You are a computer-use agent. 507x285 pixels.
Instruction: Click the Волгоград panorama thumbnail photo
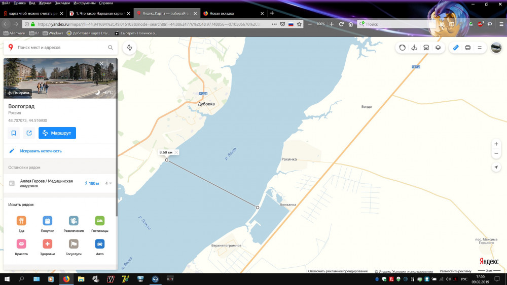pos(60,78)
